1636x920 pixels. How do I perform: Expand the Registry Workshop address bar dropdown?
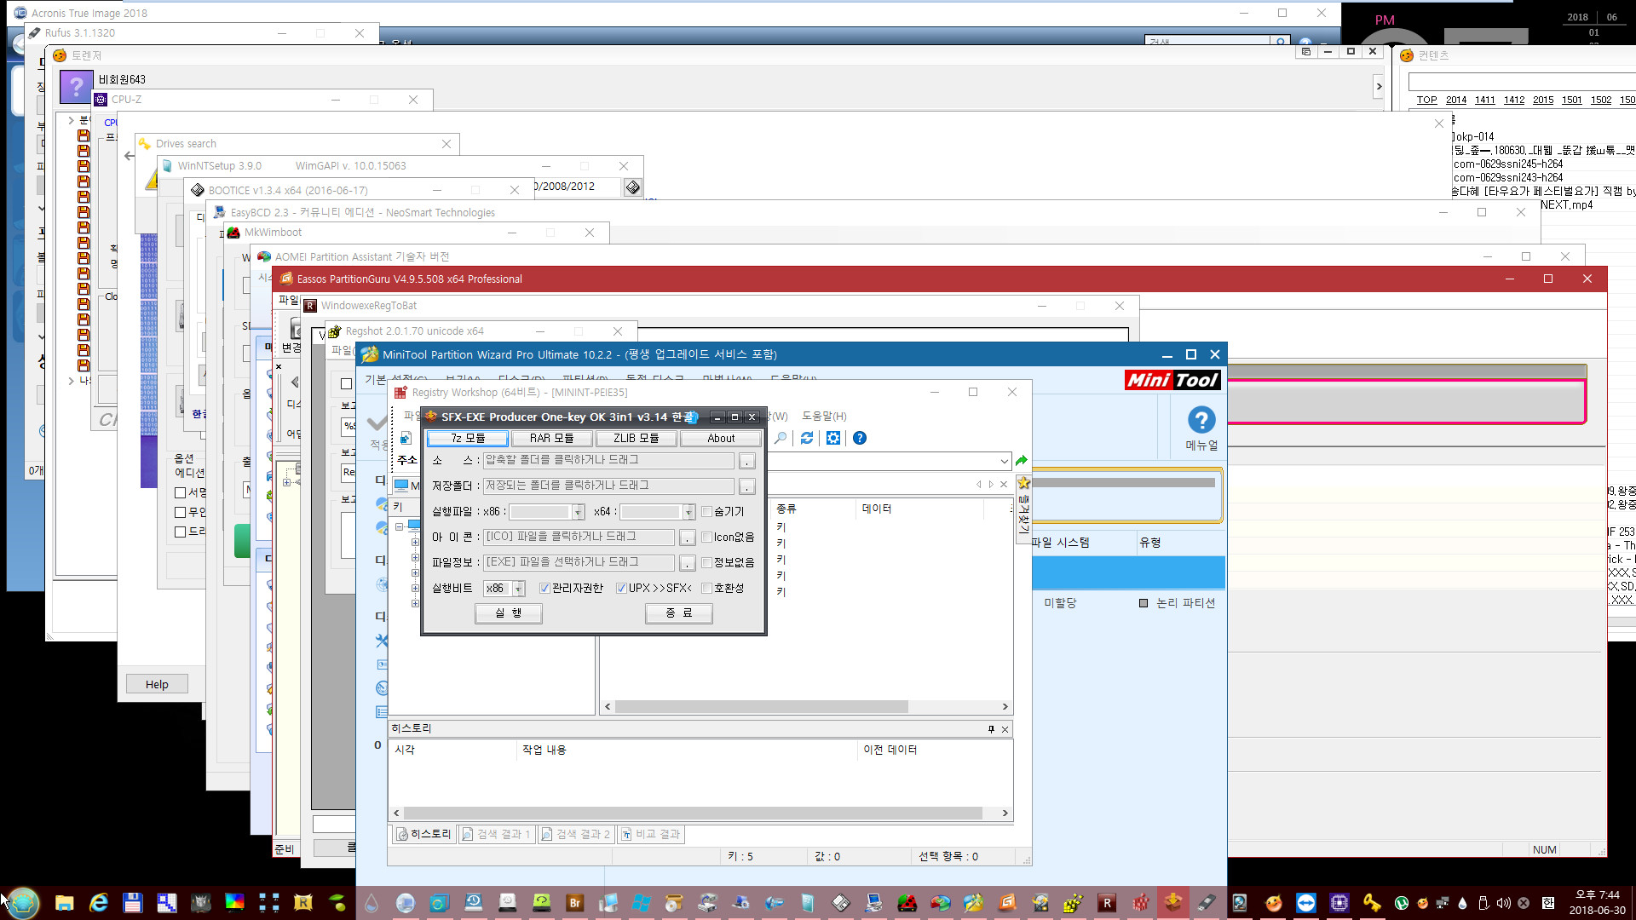pos(1004,461)
